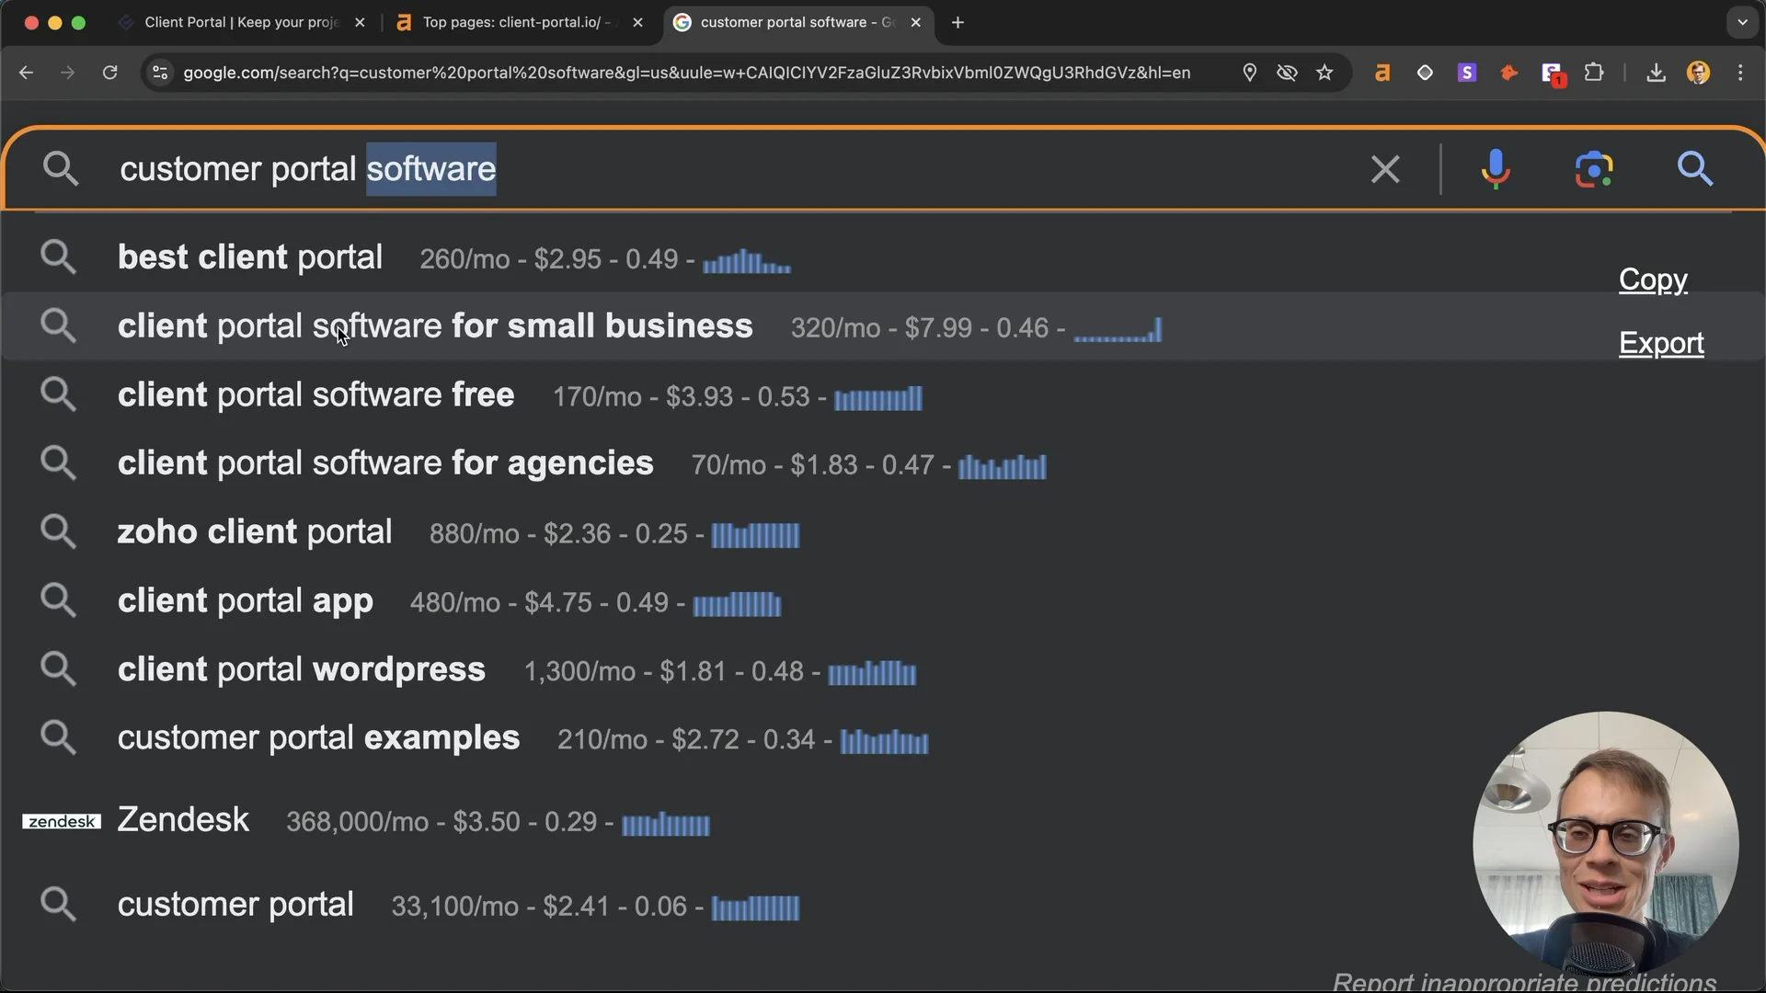Click the crossed-out eye icon in address bar
The image size is (1766, 993).
[1287, 73]
